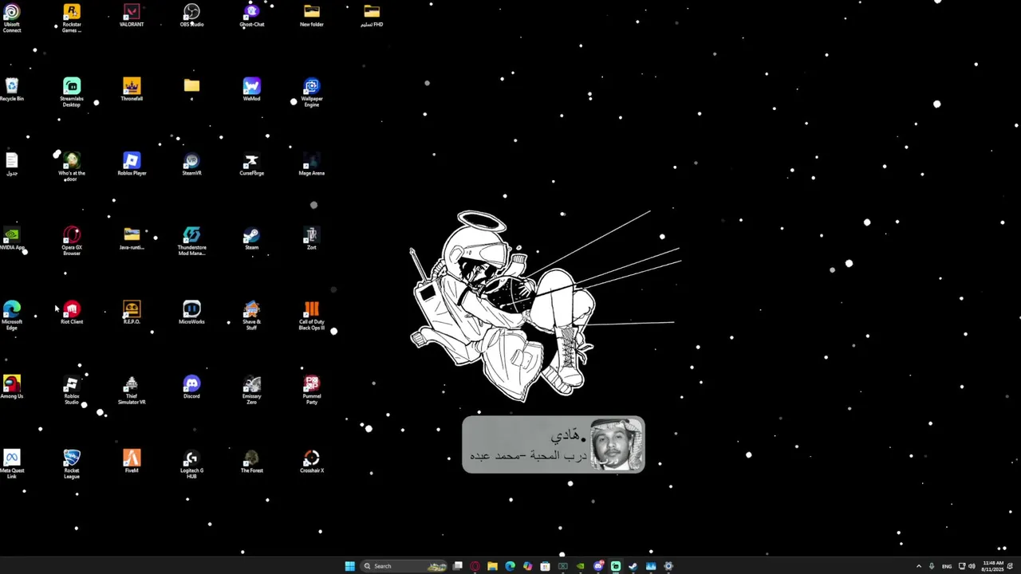Open Settings gear in the taskbar

click(668, 566)
